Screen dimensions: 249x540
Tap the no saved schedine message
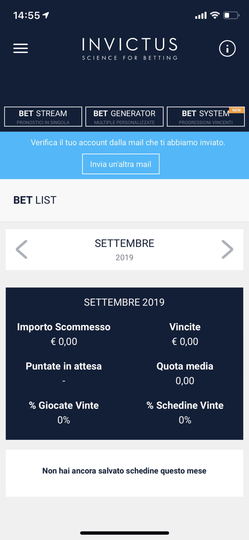[125, 471]
